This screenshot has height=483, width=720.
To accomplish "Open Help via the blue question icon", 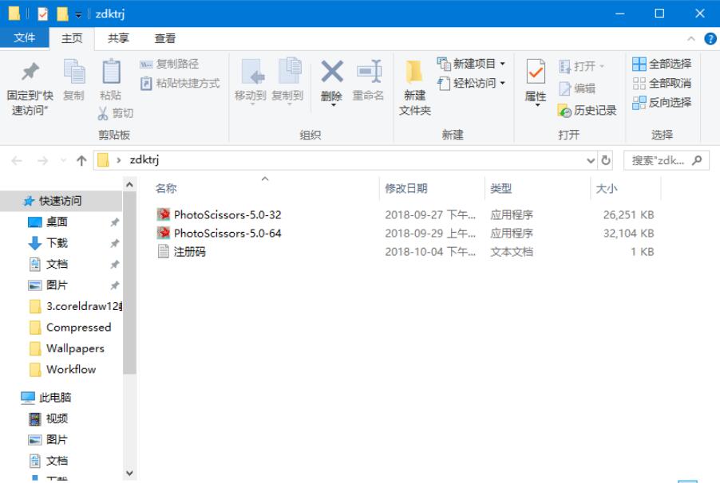I will click(x=710, y=39).
